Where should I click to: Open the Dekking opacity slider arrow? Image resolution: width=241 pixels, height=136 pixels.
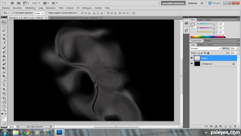[238, 48]
